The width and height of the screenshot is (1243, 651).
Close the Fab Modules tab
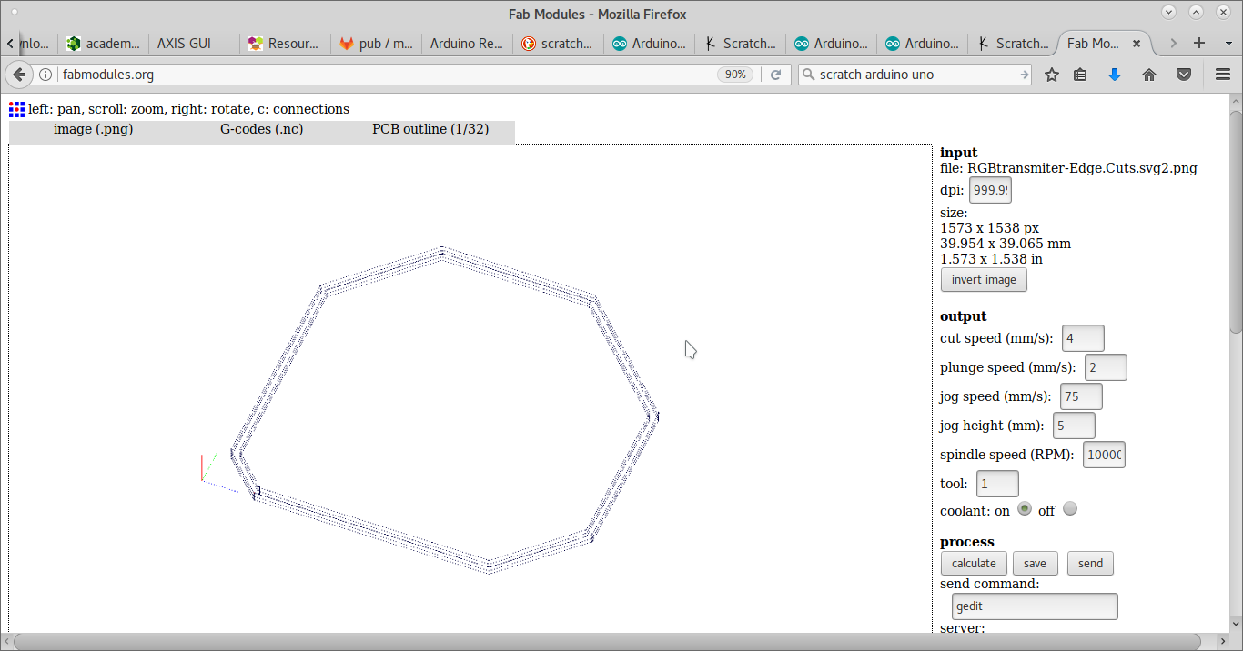pos(1138,43)
